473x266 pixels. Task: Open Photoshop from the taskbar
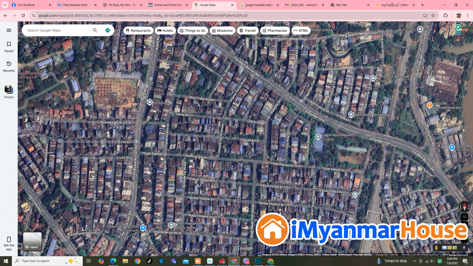point(258,261)
